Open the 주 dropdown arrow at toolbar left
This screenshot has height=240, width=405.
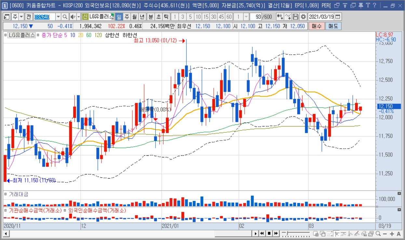21,17
